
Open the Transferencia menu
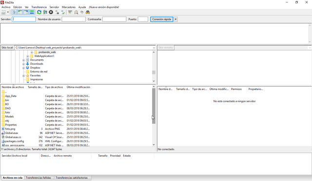[39, 7]
